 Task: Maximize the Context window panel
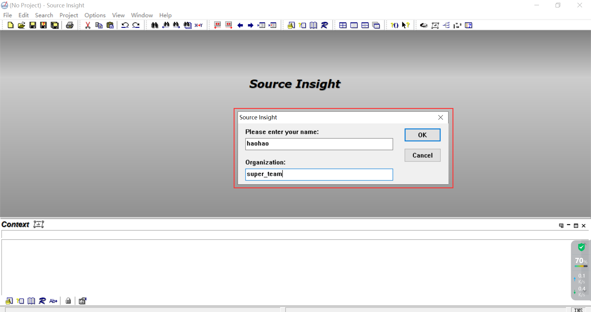576,226
